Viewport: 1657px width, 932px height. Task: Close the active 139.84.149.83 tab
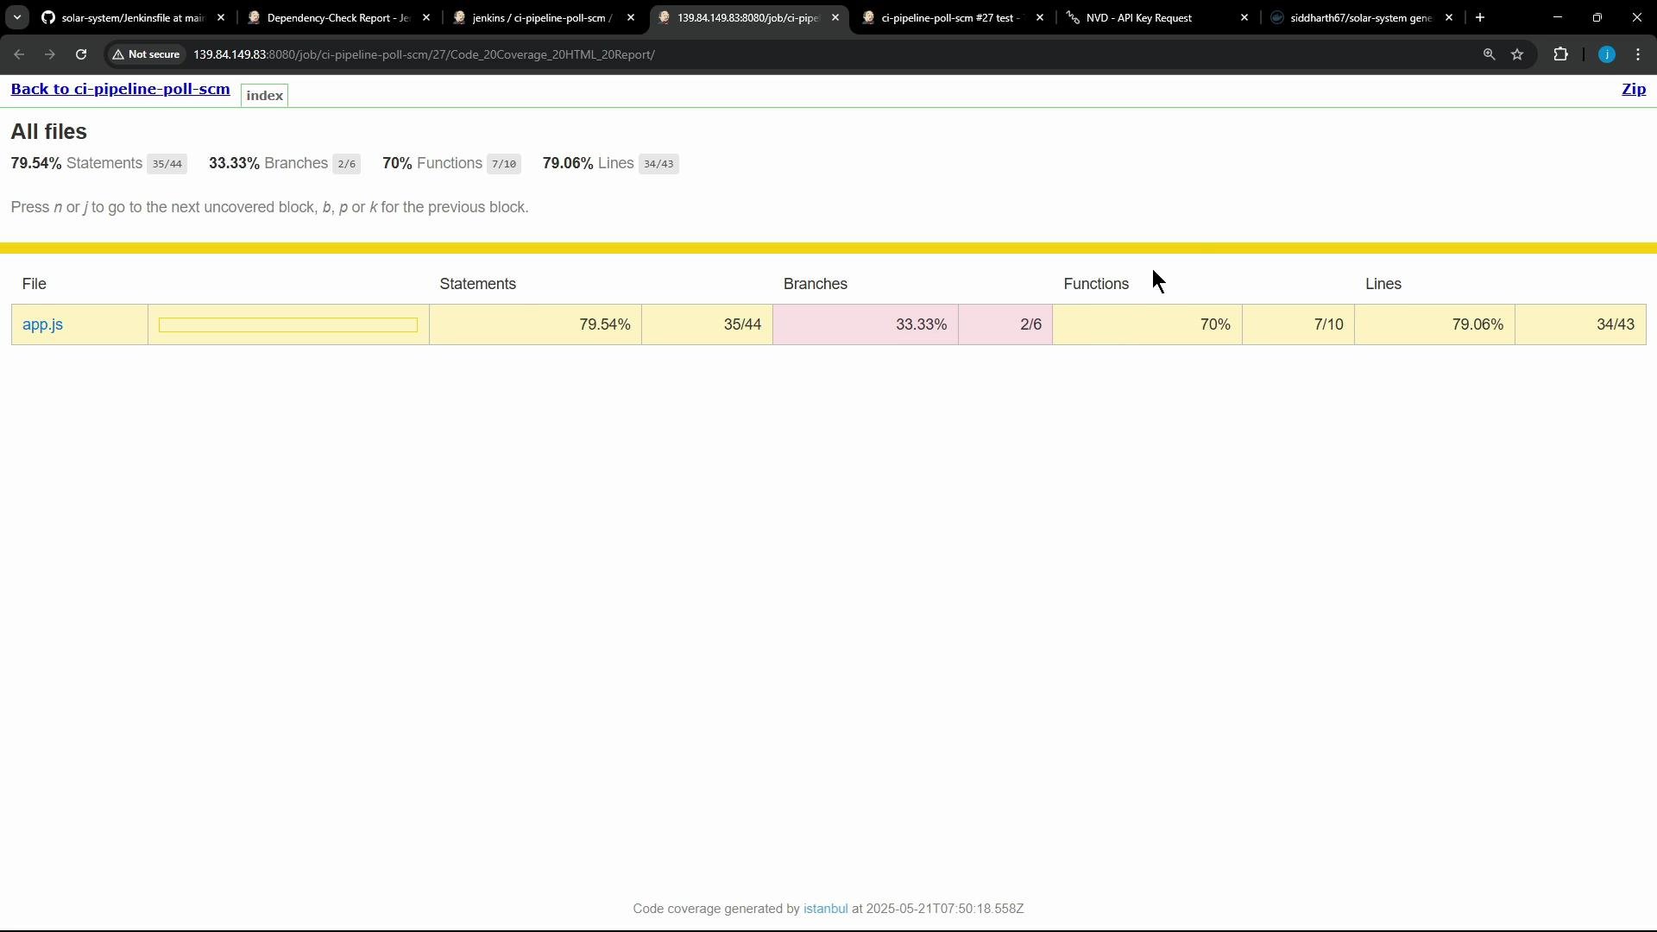[835, 17]
